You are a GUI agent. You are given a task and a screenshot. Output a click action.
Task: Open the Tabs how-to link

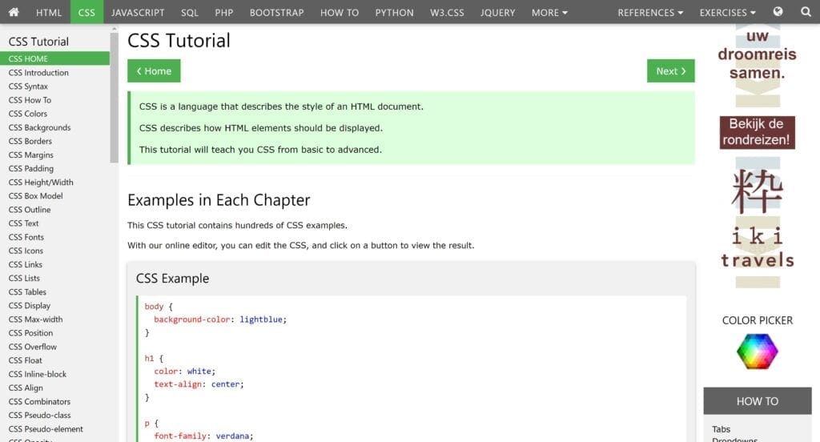pyautogui.click(x=722, y=429)
